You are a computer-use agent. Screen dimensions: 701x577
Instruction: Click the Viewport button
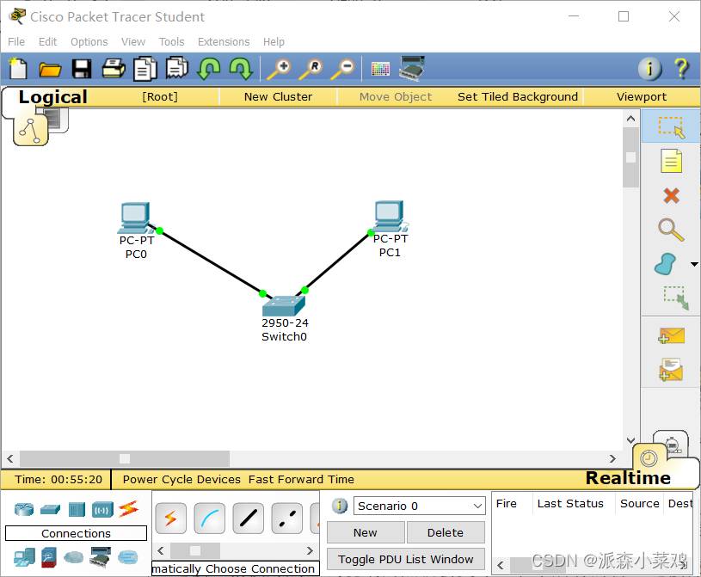642,96
